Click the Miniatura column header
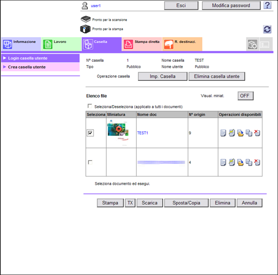The image size is (278, 275). [121, 115]
